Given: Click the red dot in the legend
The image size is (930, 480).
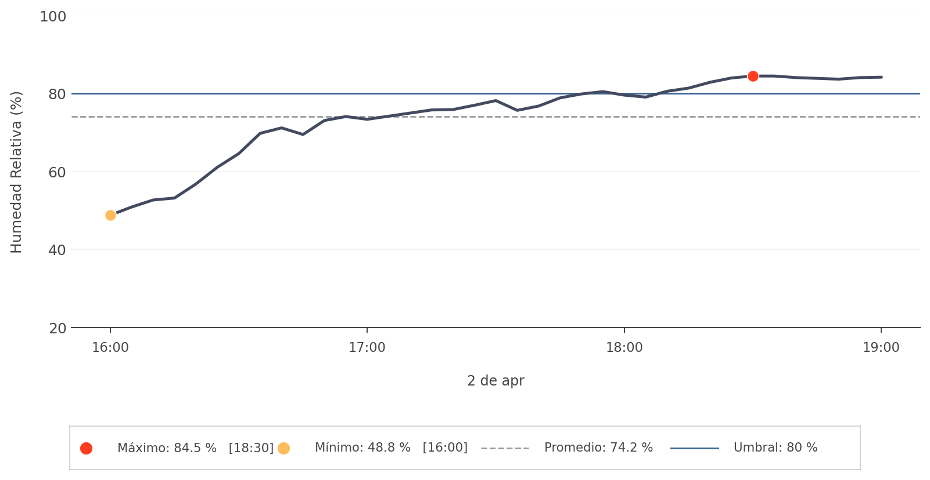Looking at the screenshot, I should click(x=86, y=448).
